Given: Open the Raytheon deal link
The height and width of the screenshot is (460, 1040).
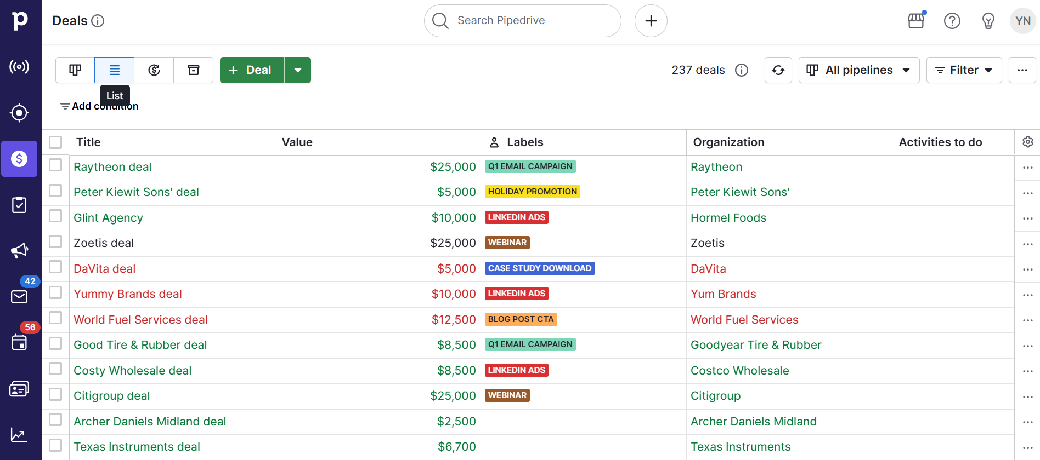Looking at the screenshot, I should [x=112, y=167].
